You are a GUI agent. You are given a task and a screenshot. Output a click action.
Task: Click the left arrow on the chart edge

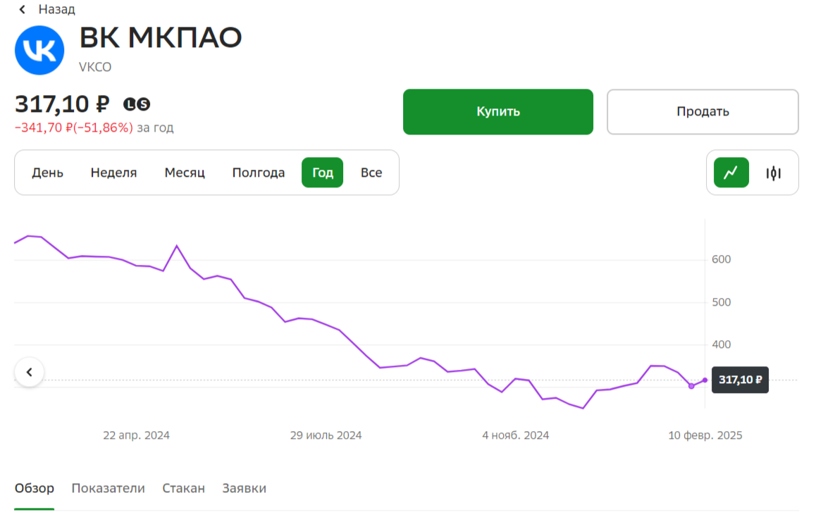tap(30, 371)
